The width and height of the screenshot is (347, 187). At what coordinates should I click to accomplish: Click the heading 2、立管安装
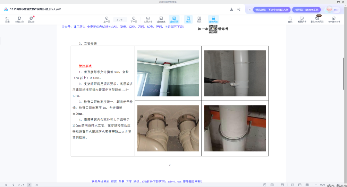[88, 44]
